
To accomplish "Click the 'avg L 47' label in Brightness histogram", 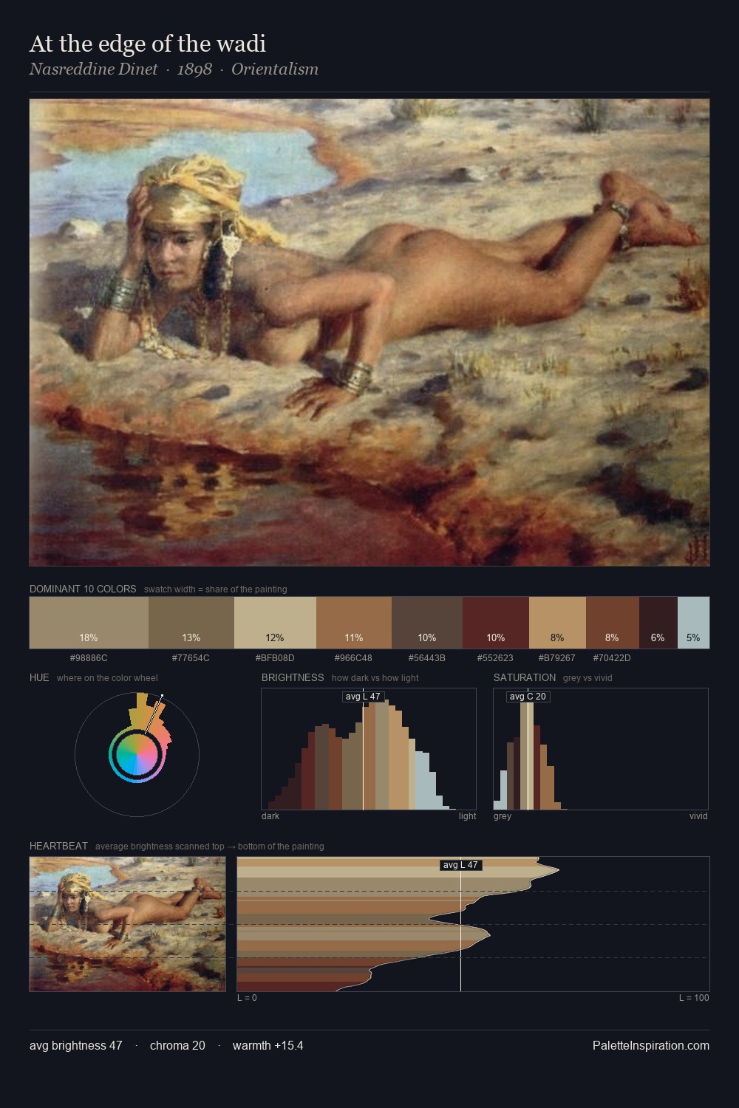I will (x=363, y=697).
